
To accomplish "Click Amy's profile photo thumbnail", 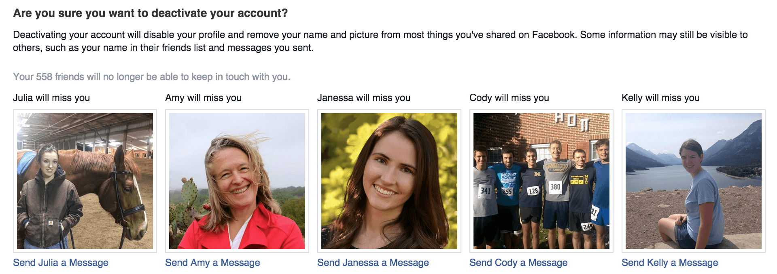I will (x=237, y=181).
